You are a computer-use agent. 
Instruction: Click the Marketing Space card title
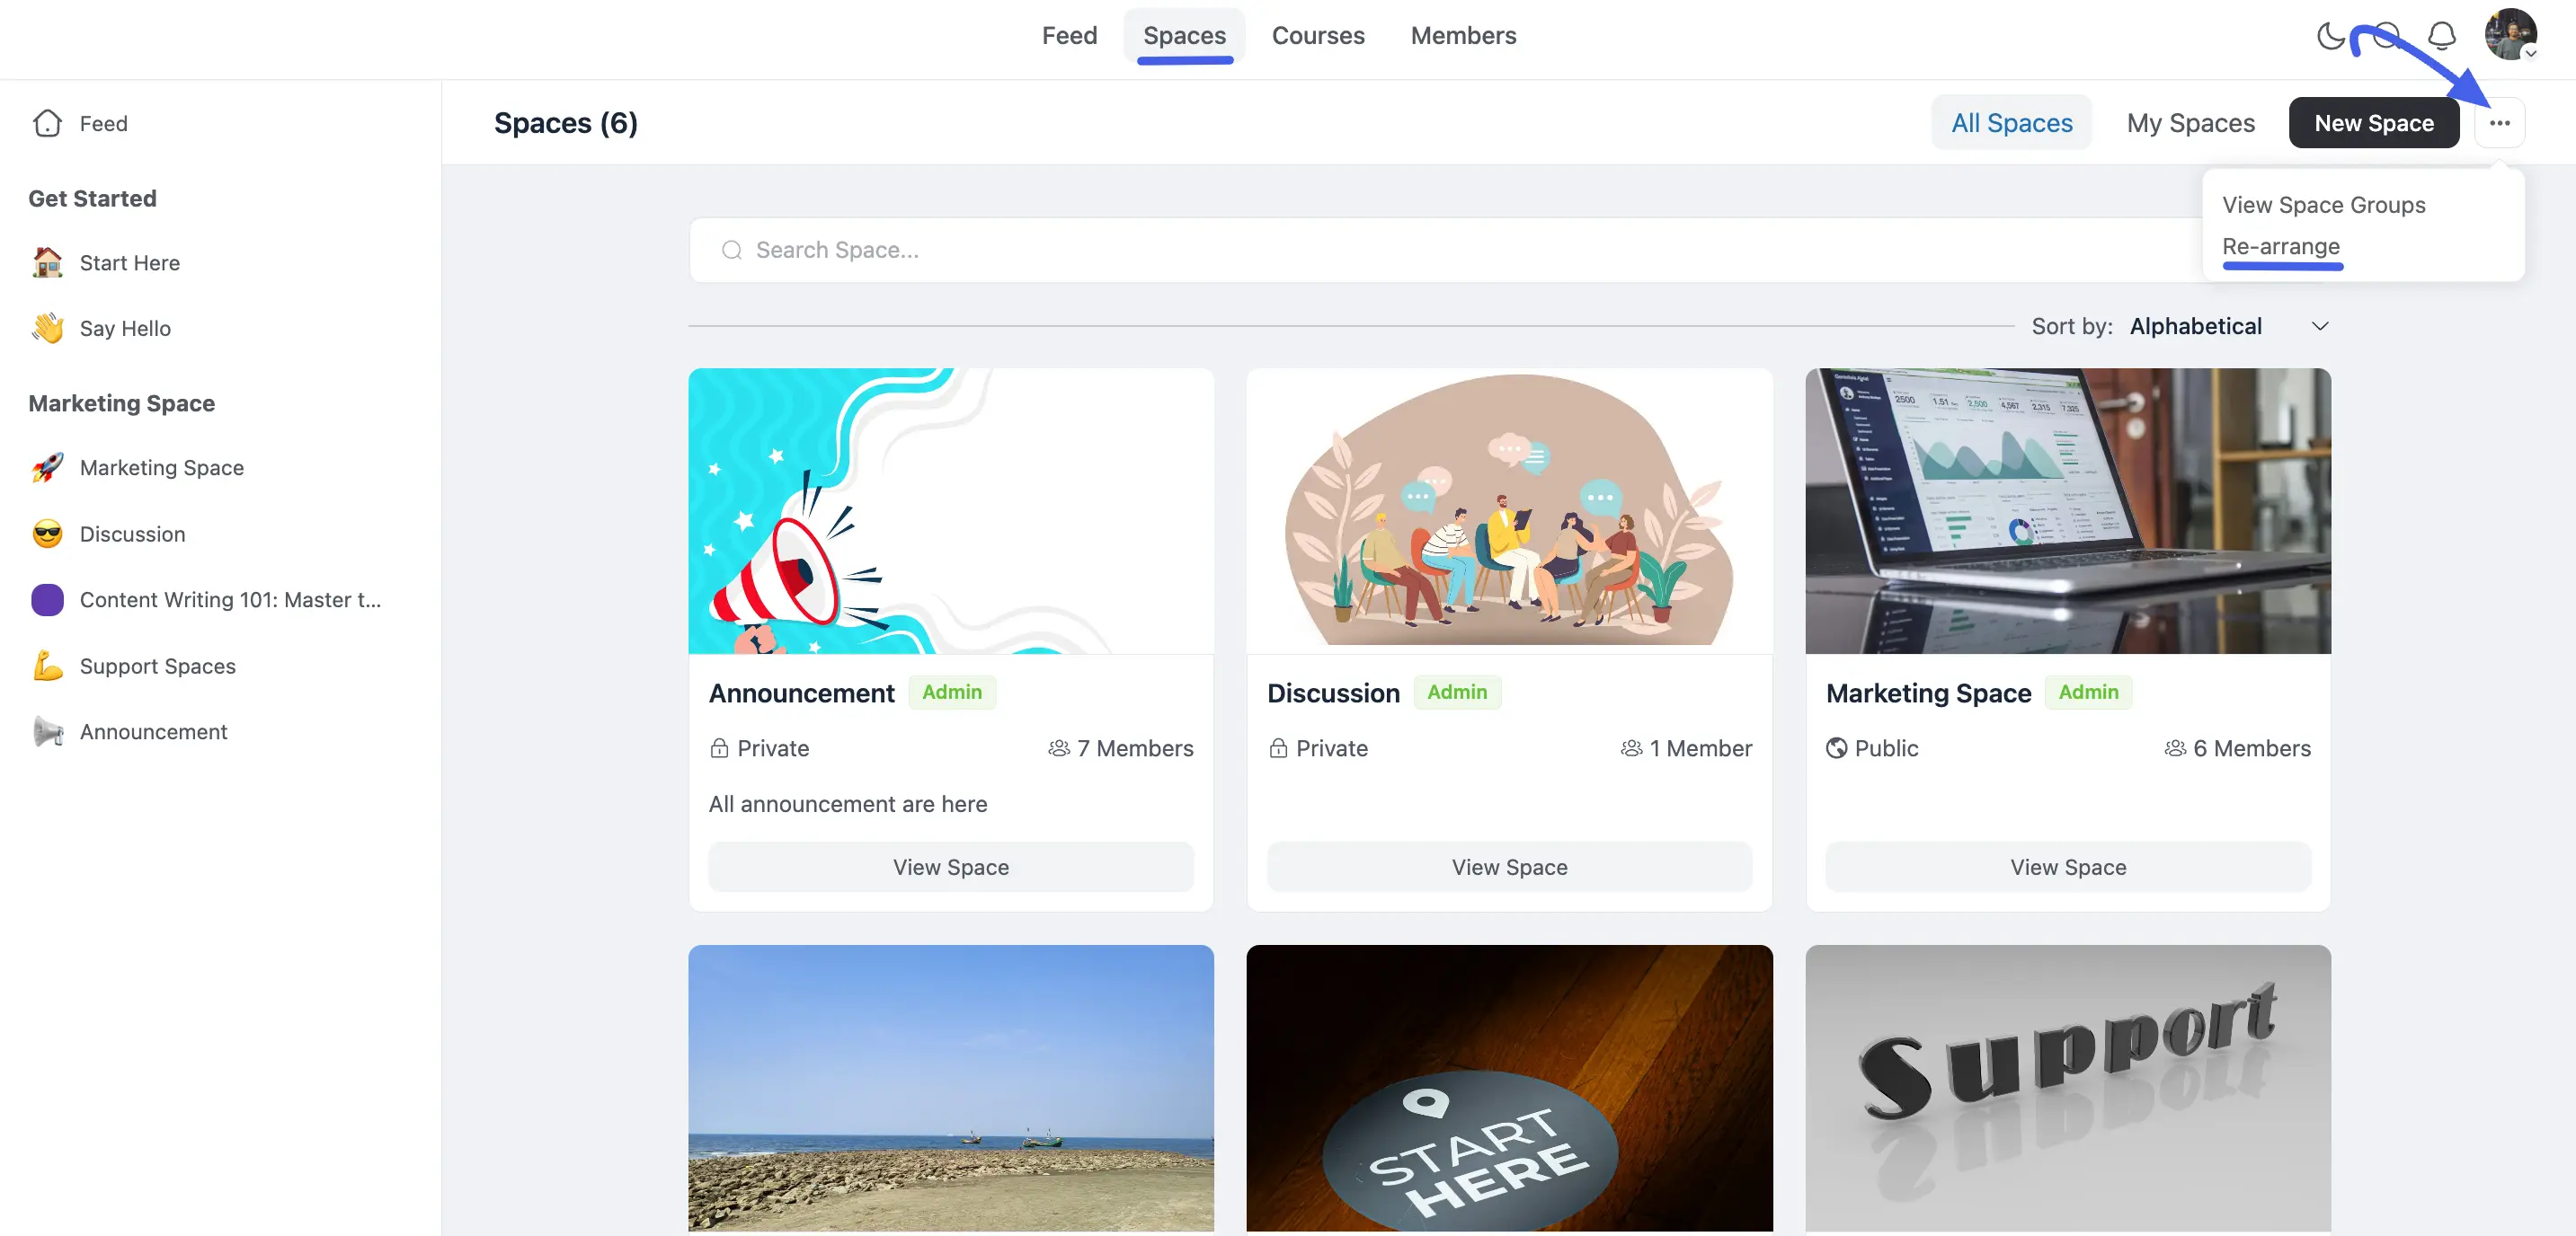coord(1927,693)
